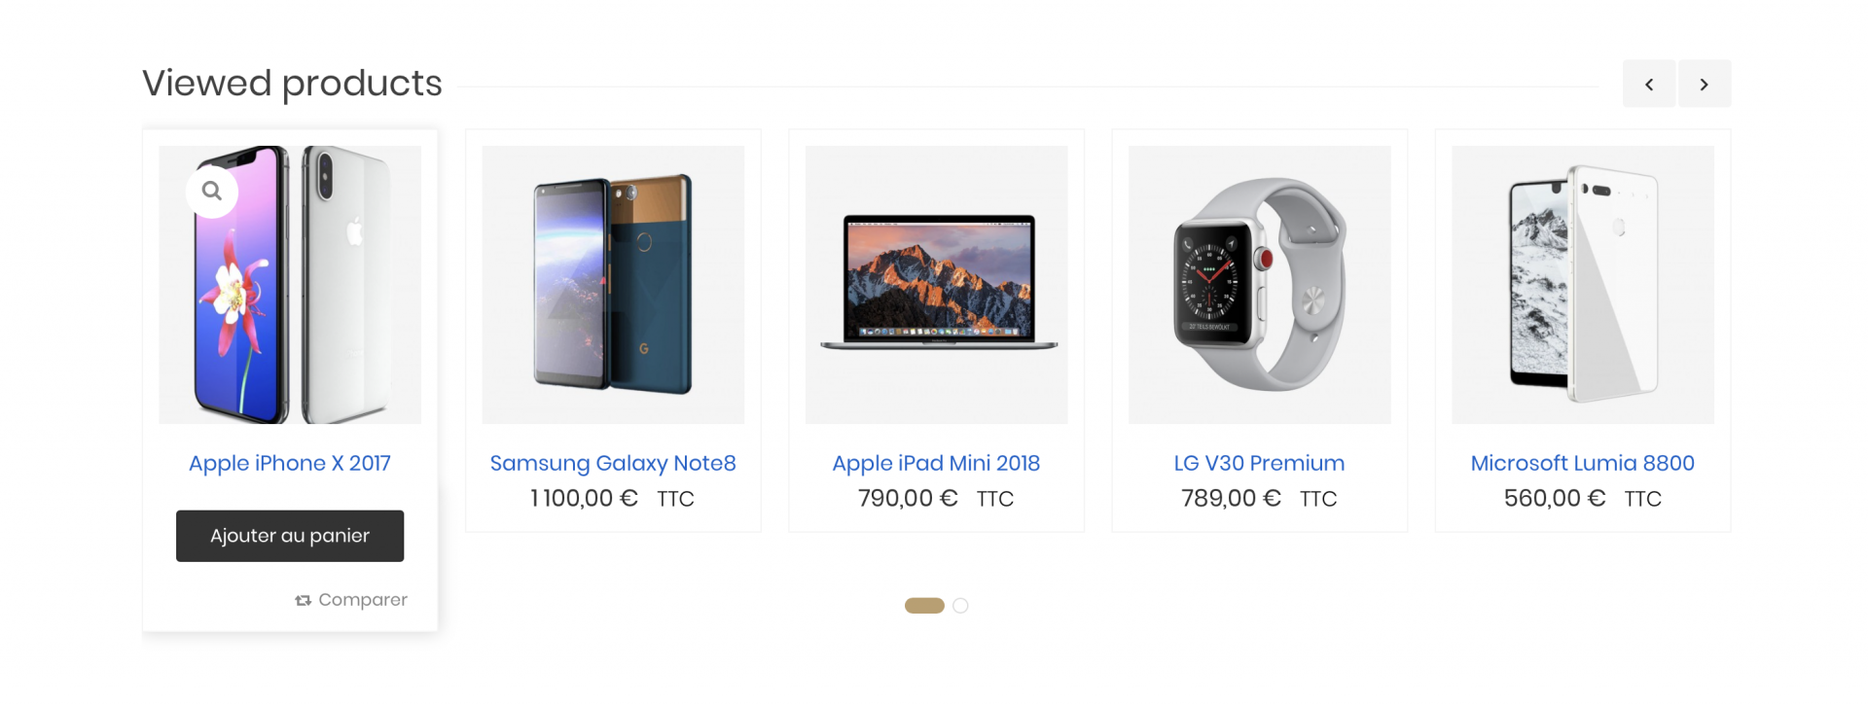Advance to next viewed products slide
Viewport: 1868px width, 705px height.
pos(1705,85)
